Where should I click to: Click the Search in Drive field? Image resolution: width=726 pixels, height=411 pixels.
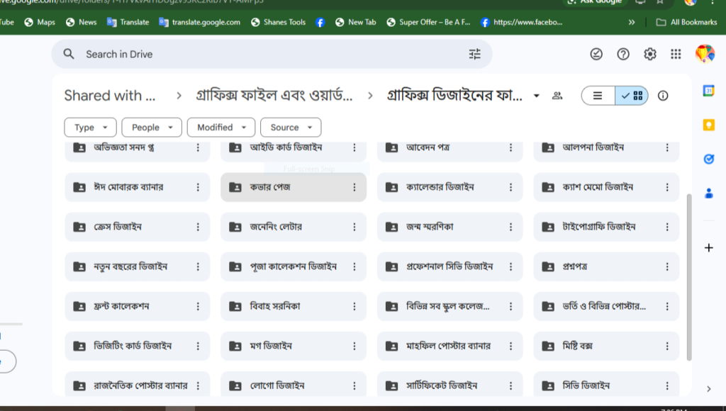point(269,54)
